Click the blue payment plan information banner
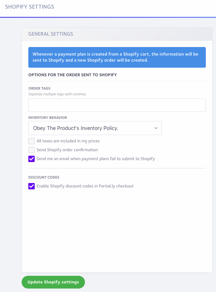The image size is (216, 292). pos(117,58)
